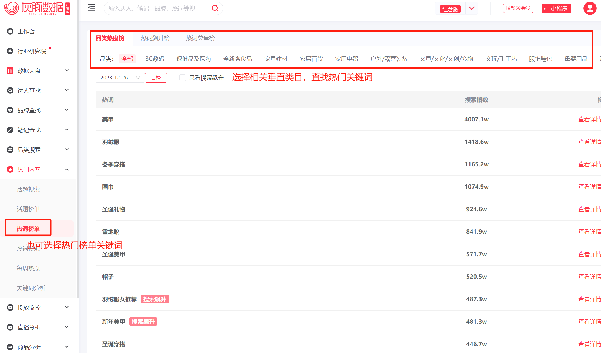Click the 红薯版 badge button
601x353 pixels.
(x=451, y=9)
